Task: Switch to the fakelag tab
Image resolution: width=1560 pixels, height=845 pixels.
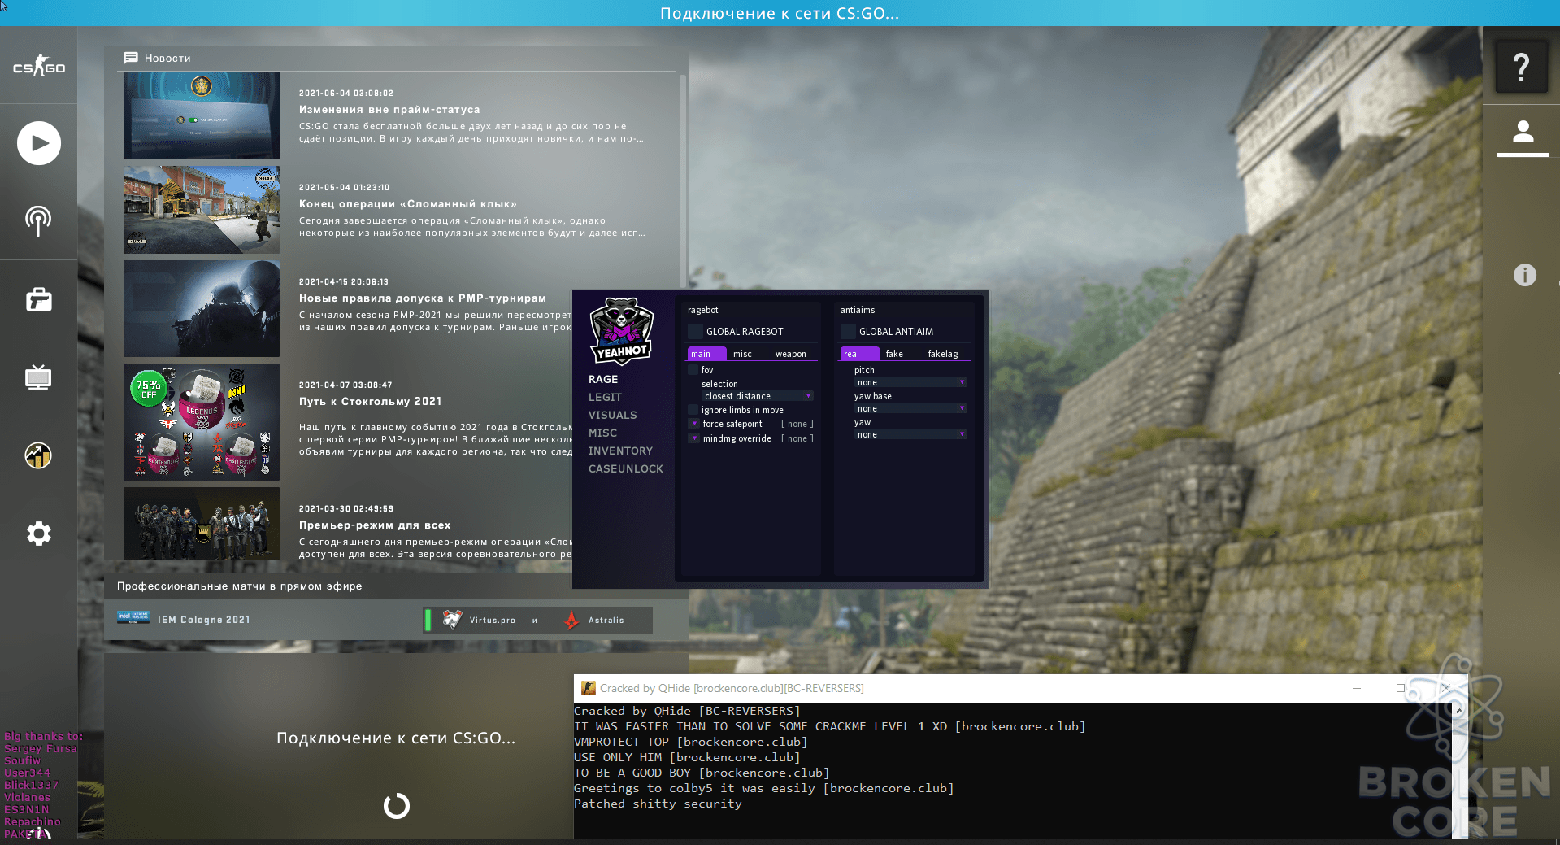Action: point(943,354)
